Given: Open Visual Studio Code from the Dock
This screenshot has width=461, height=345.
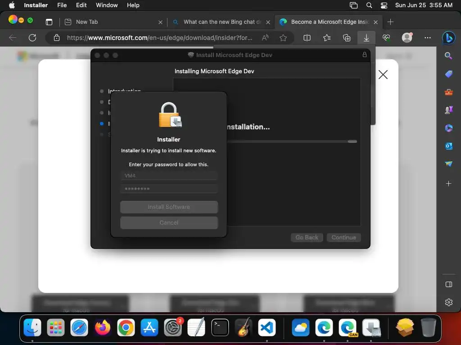Looking at the screenshot, I should coord(267,327).
